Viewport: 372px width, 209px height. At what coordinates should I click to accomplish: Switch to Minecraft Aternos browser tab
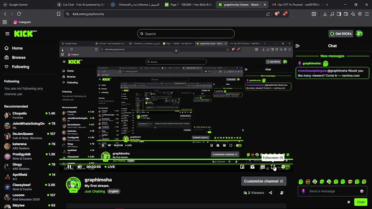(135, 5)
